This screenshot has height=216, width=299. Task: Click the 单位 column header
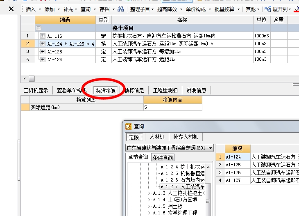tap(262, 20)
